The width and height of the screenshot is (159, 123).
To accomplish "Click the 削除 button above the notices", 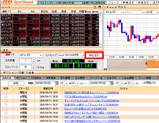I will pyautogui.click(x=16, y=83).
